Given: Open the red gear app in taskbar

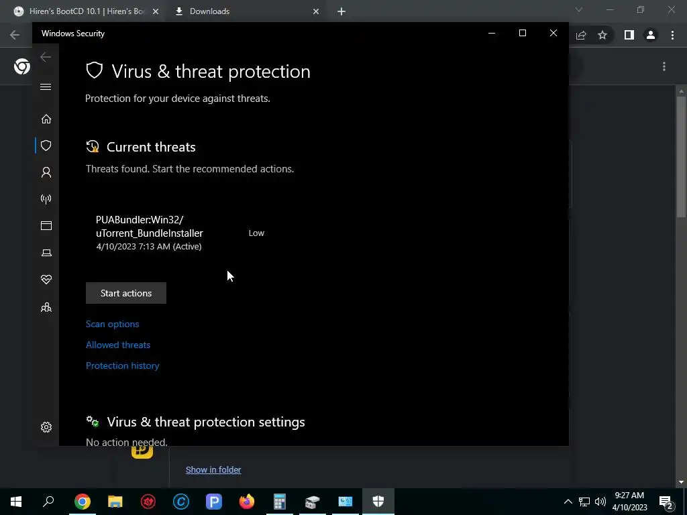Looking at the screenshot, I should (x=148, y=502).
